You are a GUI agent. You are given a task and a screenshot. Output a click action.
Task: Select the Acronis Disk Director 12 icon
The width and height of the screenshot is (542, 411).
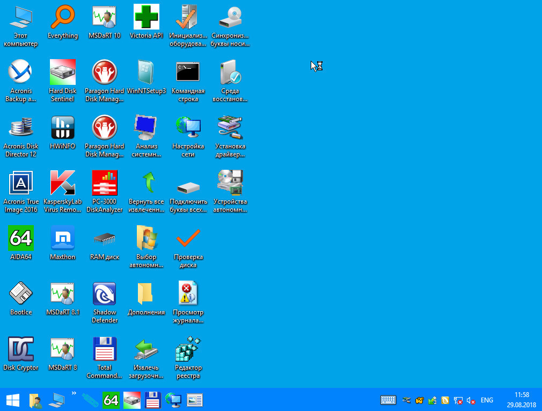pos(21,128)
